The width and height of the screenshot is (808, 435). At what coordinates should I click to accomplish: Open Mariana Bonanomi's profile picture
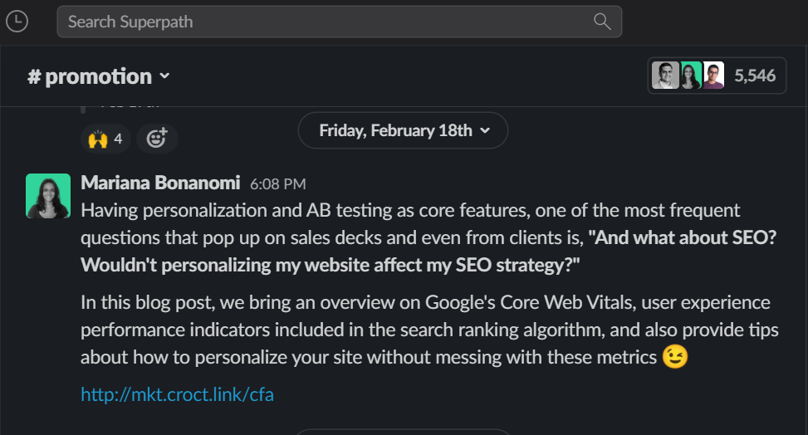click(48, 196)
